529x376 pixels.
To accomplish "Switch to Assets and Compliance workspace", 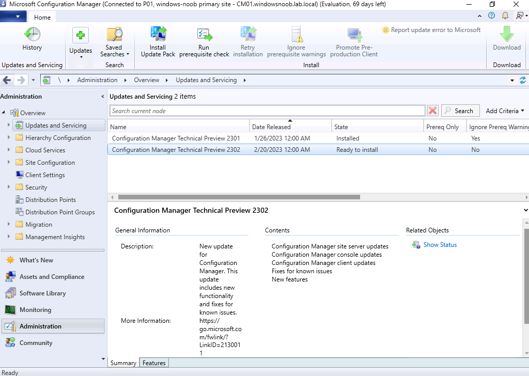I will [52, 276].
